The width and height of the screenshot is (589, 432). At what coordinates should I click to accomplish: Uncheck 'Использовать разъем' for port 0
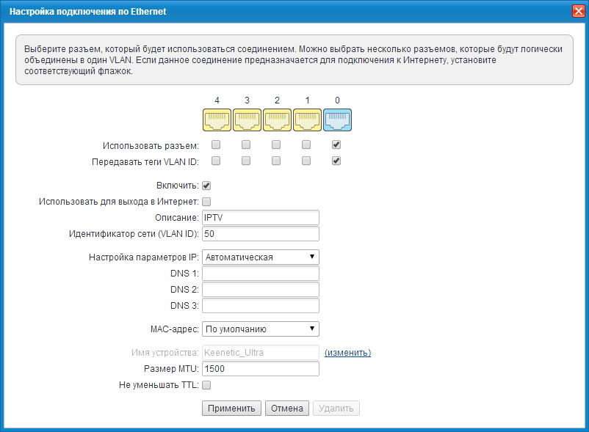336,144
